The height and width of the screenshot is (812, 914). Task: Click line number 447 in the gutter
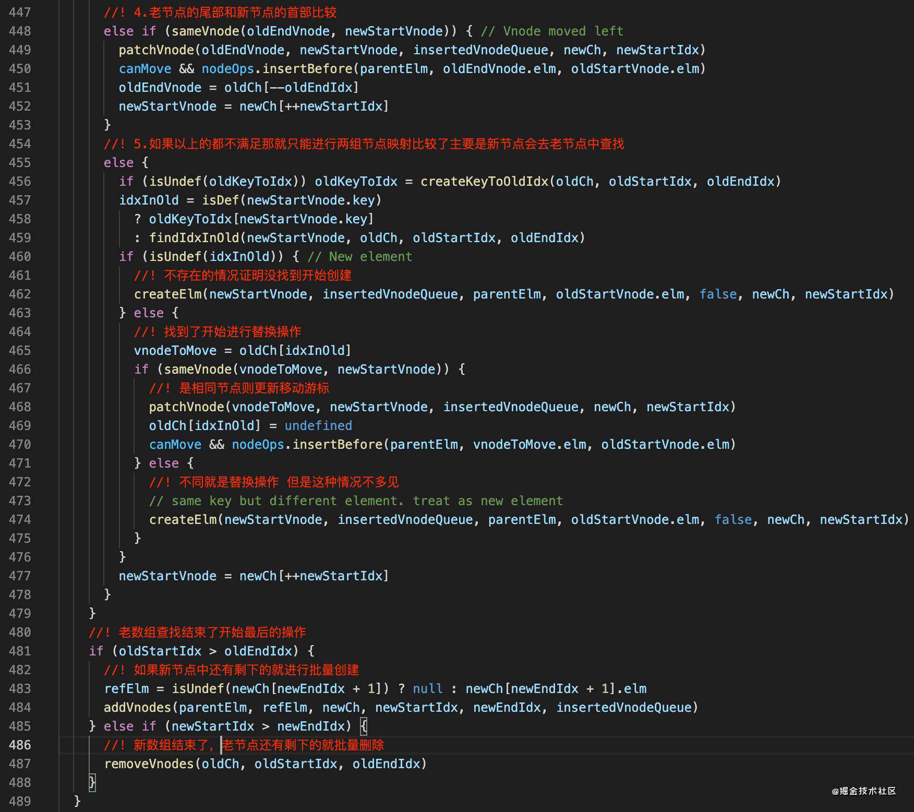[x=20, y=12]
